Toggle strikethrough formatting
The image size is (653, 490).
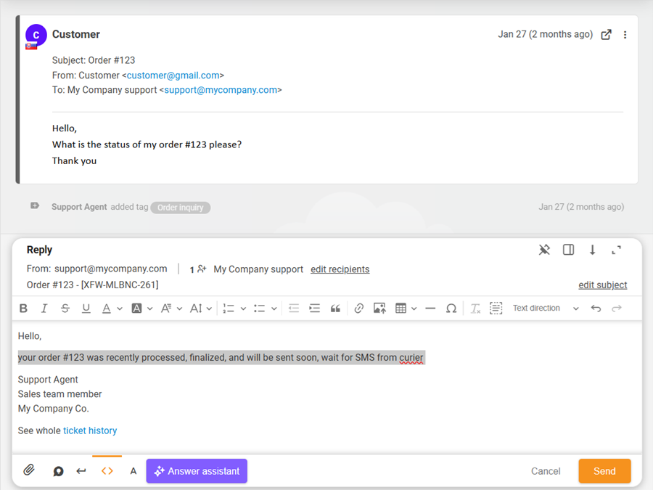tap(65, 309)
